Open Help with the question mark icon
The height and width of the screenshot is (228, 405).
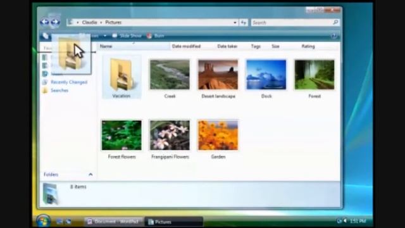pyautogui.click(x=334, y=36)
